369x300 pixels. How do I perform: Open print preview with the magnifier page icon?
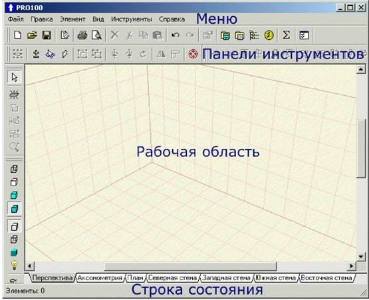point(96,35)
